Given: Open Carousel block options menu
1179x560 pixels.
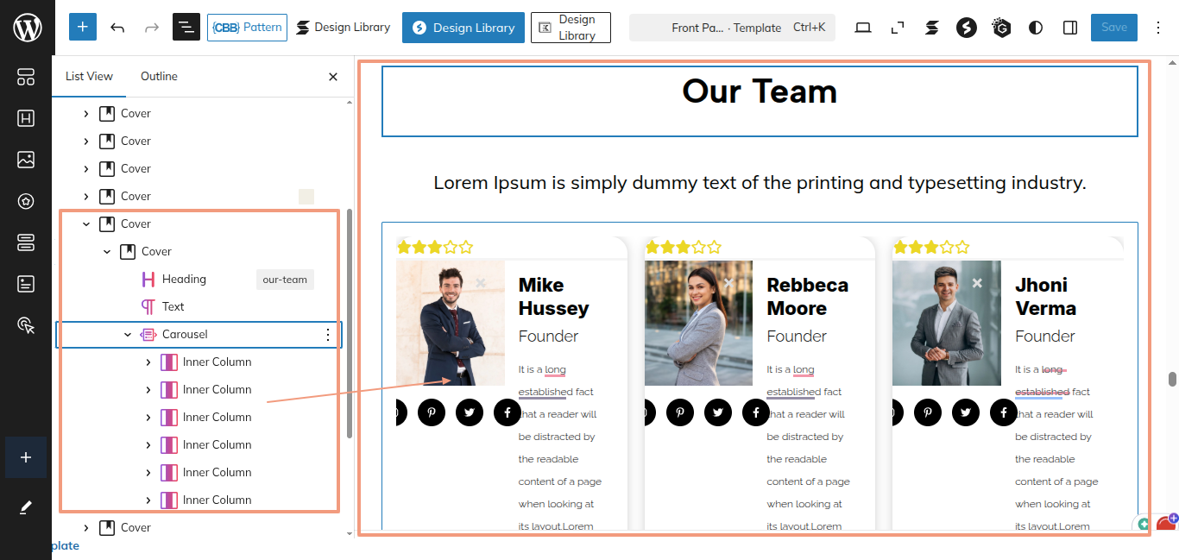Looking at the screenshot, I should pos(327,335).
